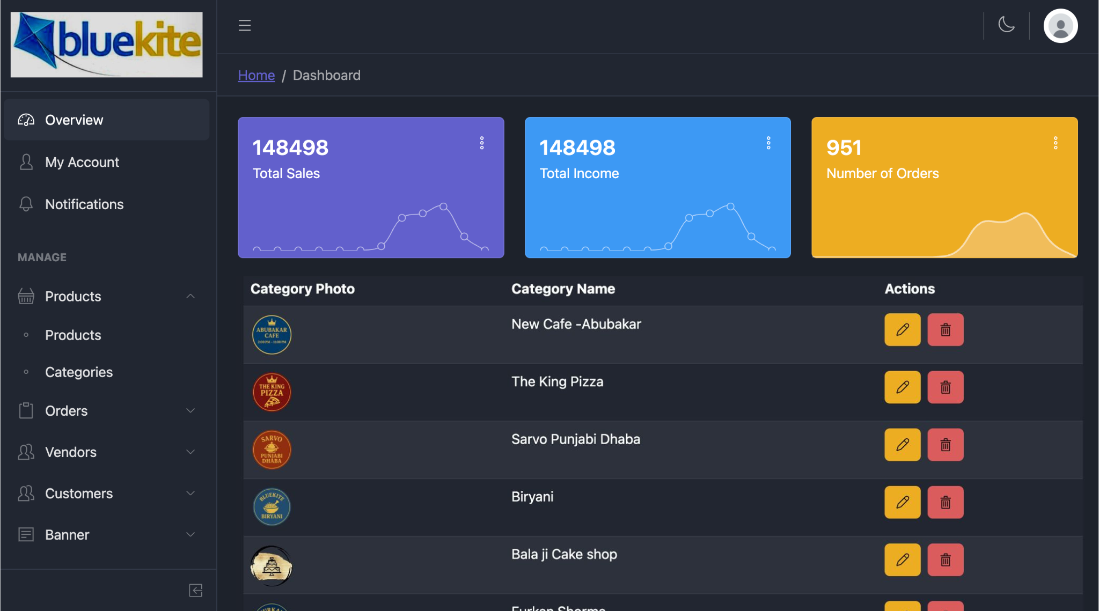Go to Notifications in sidebar
This screenshot has height=611, width=1099.
click(84, 204)
